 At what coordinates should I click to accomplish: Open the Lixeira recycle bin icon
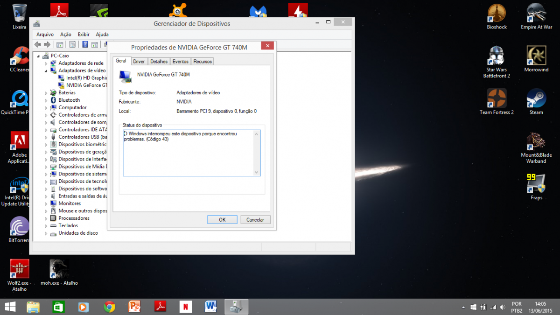[x=20, y=16]
